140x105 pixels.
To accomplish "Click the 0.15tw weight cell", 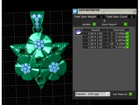I will click(121, 44).
